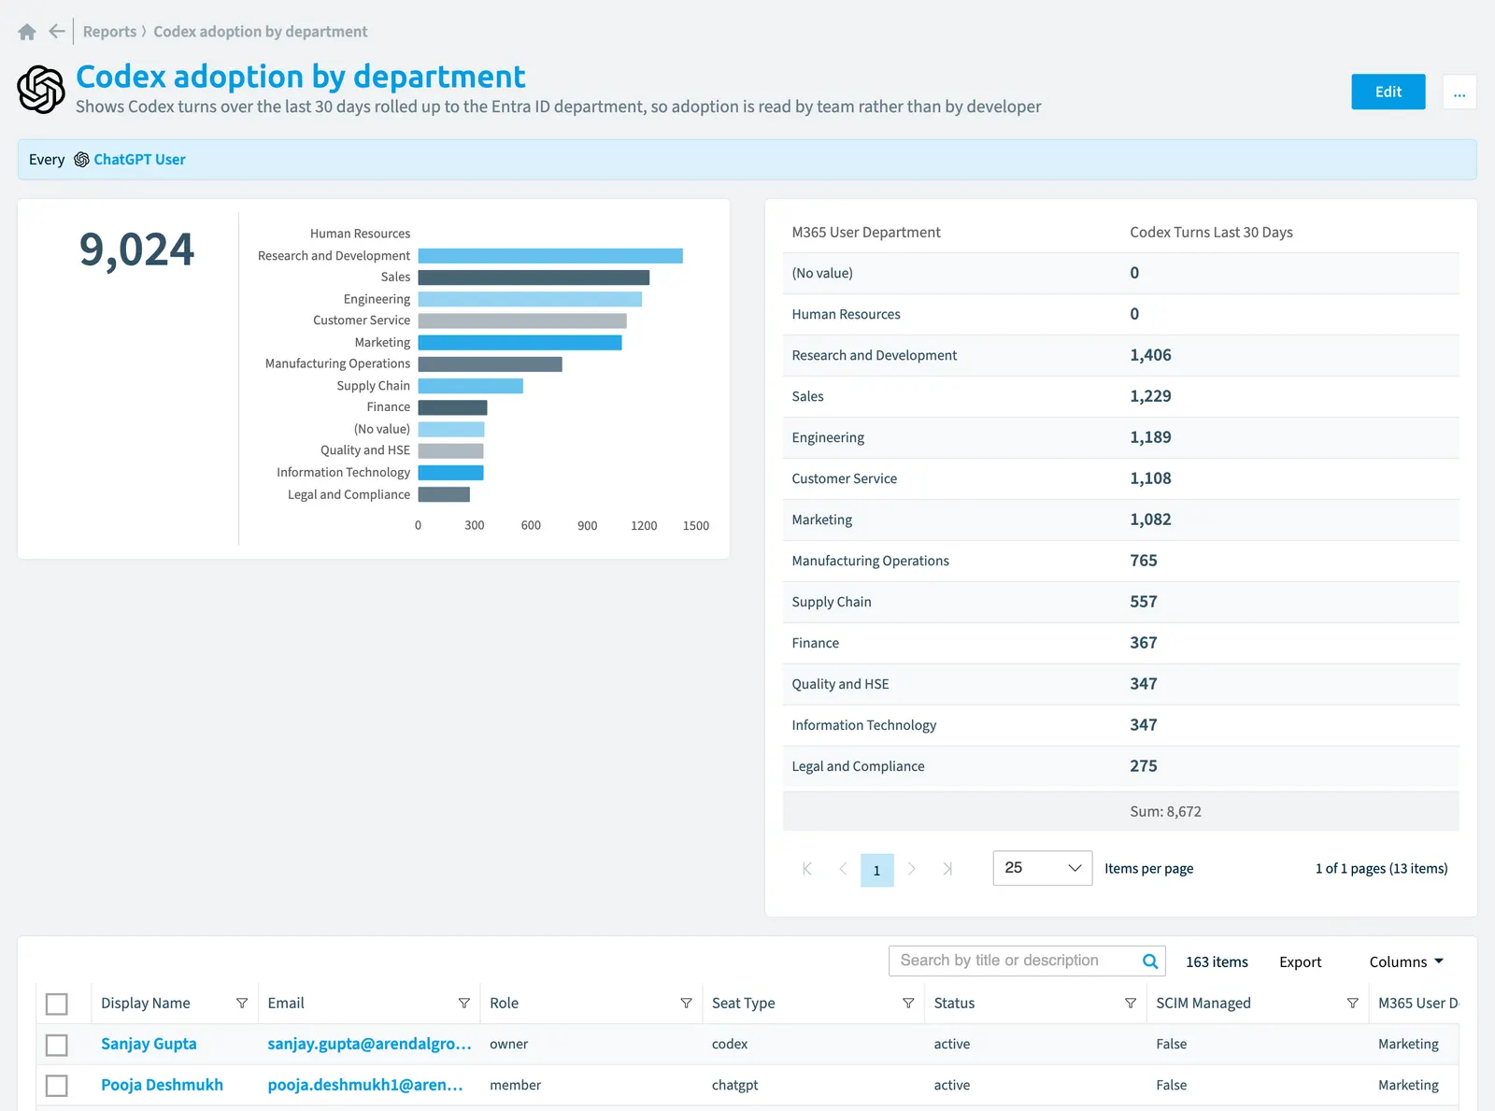Click Codex adoption by department breadcrumb
This screenshot has width=1495, height=1111.
pos(261,32)
